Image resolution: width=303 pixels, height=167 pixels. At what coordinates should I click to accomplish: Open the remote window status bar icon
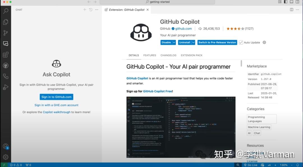(4, 165)
